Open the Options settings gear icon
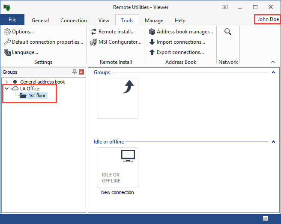Viewport: 281px width, 224px height. pos(7,32)
